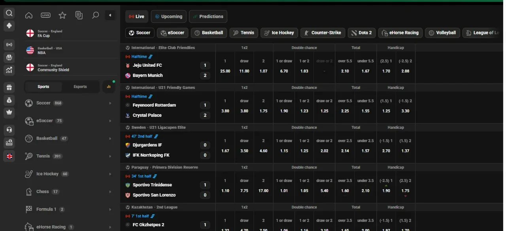The image size is (506, 231).
Task: Expand the Chess 17 category
Action: 69,192
